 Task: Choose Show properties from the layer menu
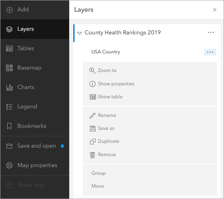112,84
